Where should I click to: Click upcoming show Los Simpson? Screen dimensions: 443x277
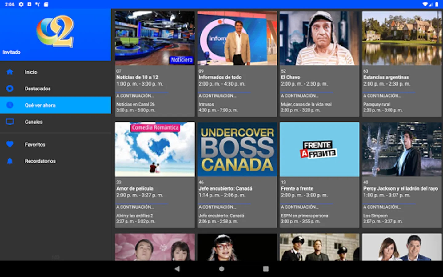[x=375, y=215]
